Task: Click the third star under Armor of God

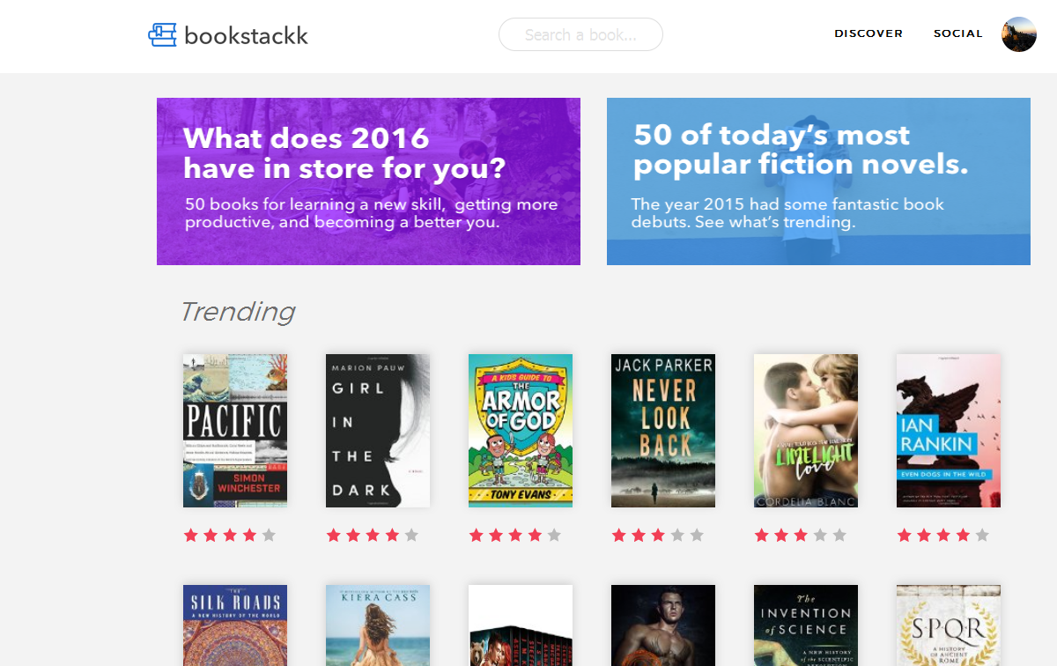Action: tap(515, 535)
